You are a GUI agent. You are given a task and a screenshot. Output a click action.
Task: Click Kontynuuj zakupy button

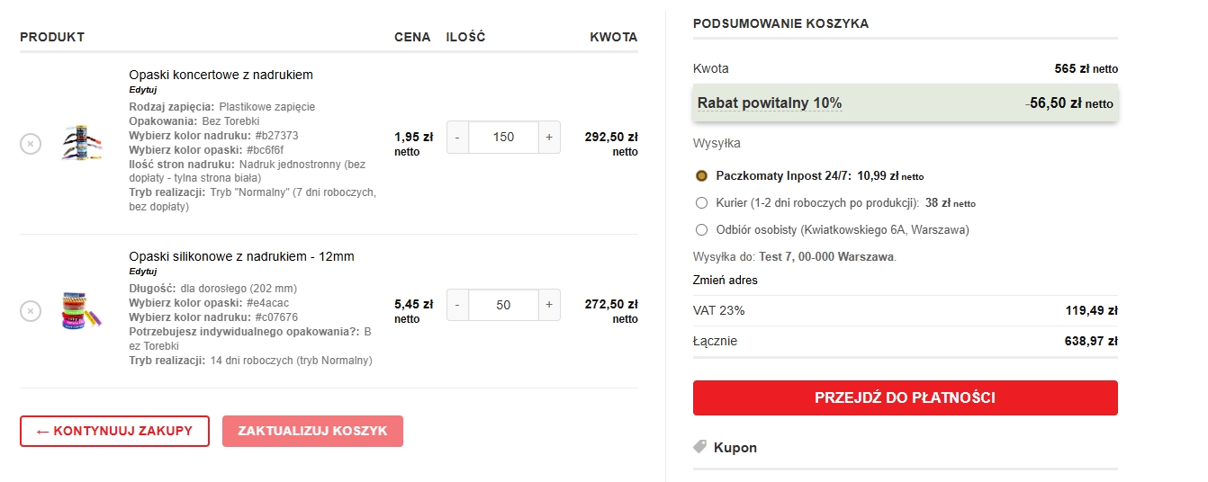point(114,431)
